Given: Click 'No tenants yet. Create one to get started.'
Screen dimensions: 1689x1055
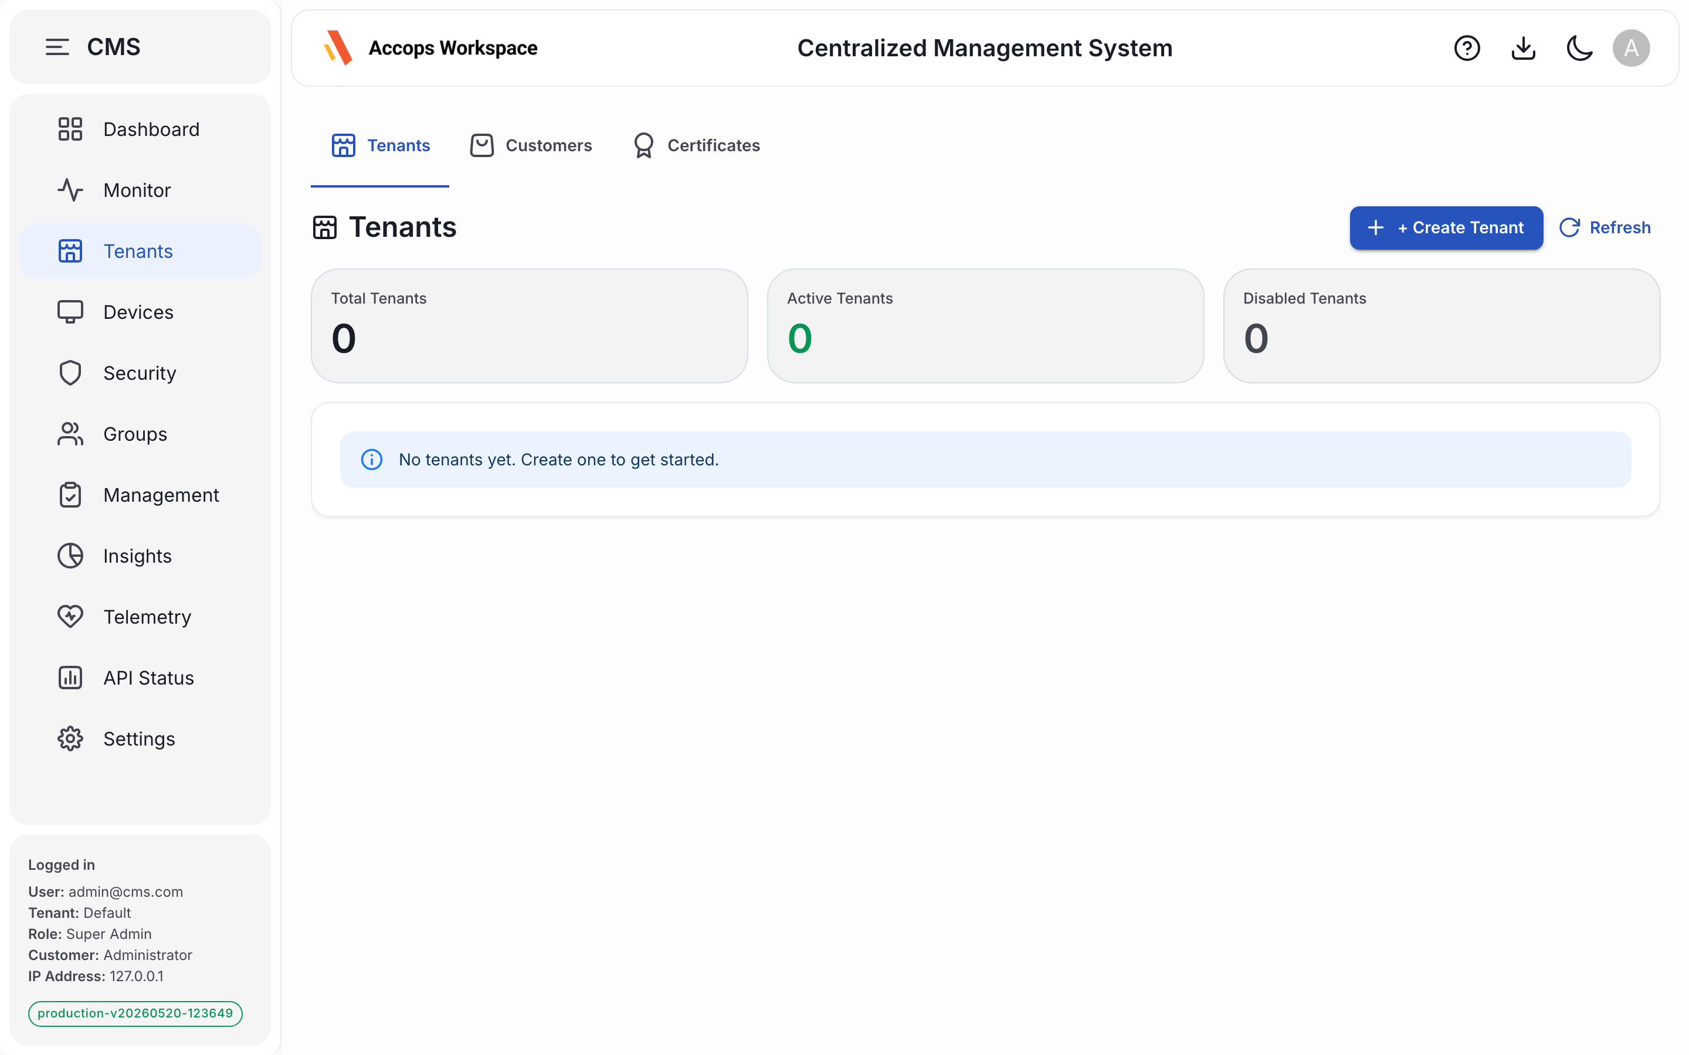Looking at the screenshot, I should pos(558,459).
